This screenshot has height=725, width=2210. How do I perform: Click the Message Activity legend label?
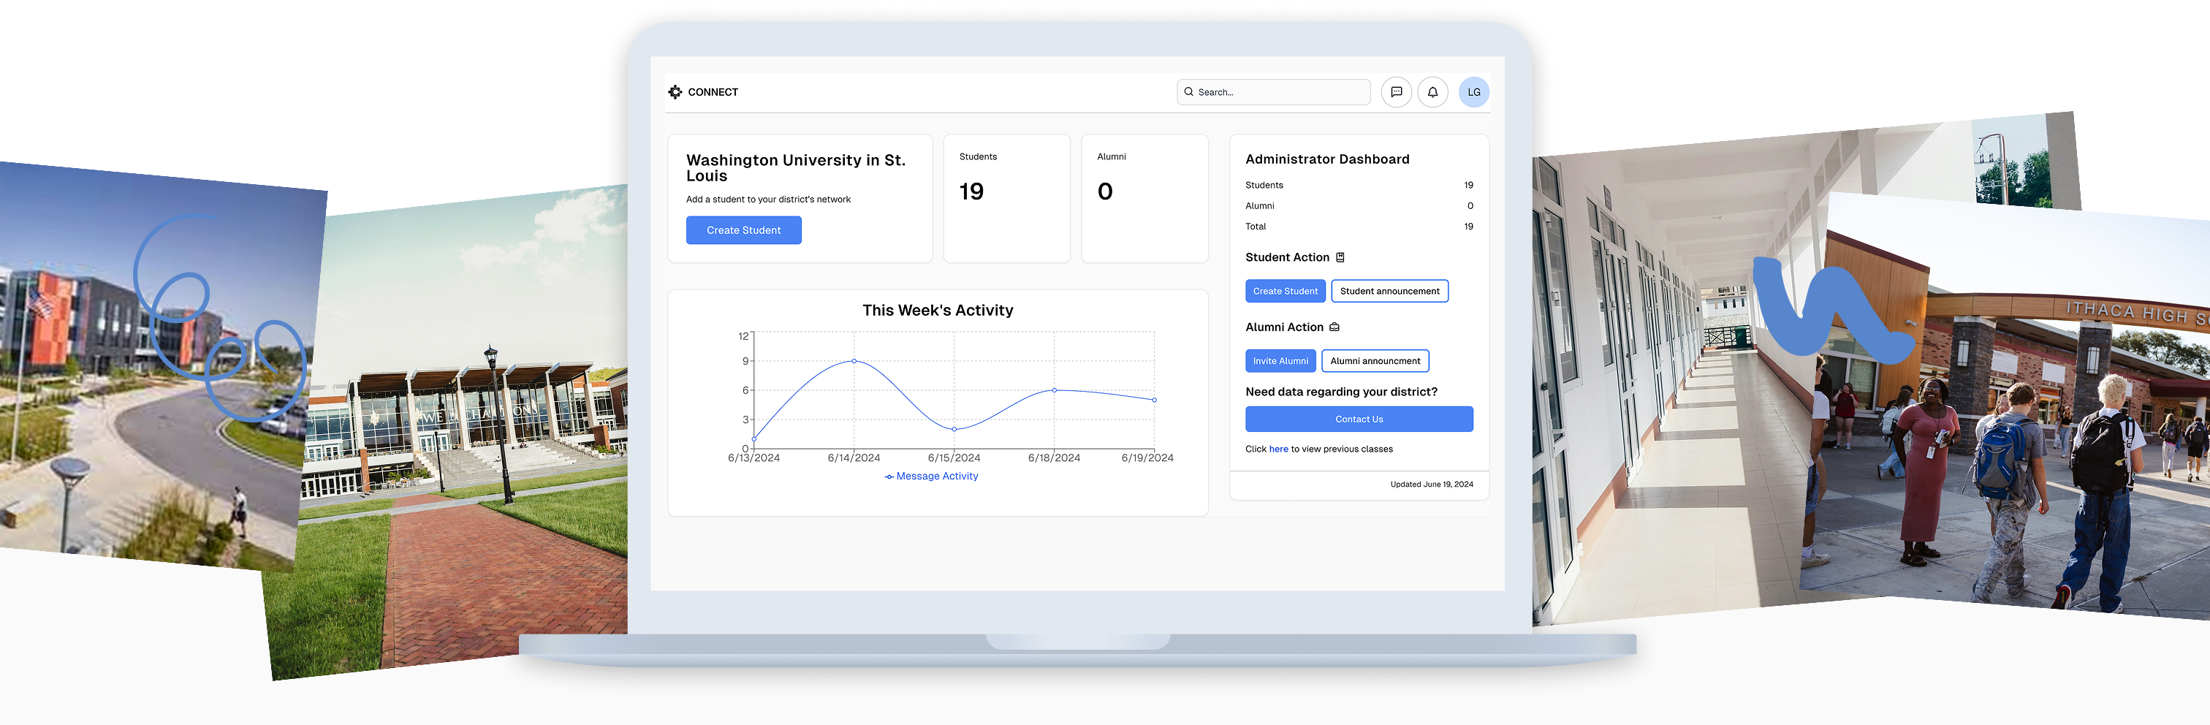click(x=937, y=477)
